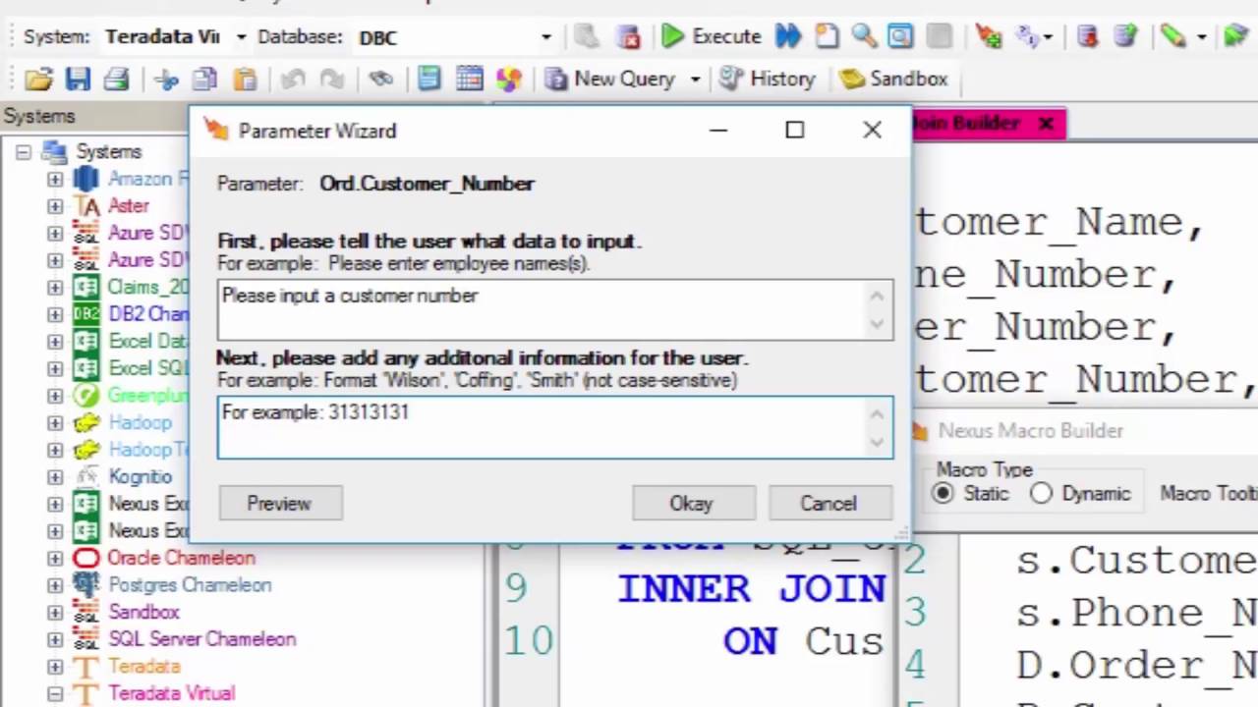Click the green pencil icon in toolbar
This screenshot has height=707, width=1258.
1172,37
